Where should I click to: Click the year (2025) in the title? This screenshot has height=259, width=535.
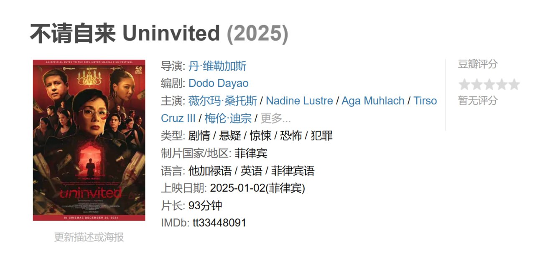[x=257, y=34]
